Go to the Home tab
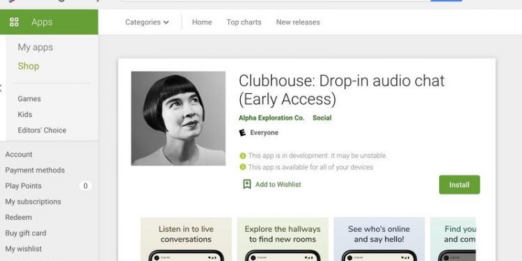The image size is (522, 261). (202, 22)
